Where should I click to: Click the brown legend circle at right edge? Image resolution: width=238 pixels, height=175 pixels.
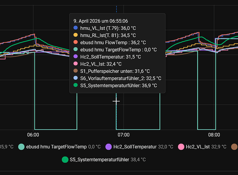point(236,147)
